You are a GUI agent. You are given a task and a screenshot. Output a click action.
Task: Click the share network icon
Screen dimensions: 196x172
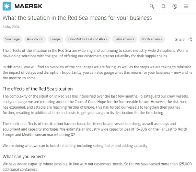[189, 39]
